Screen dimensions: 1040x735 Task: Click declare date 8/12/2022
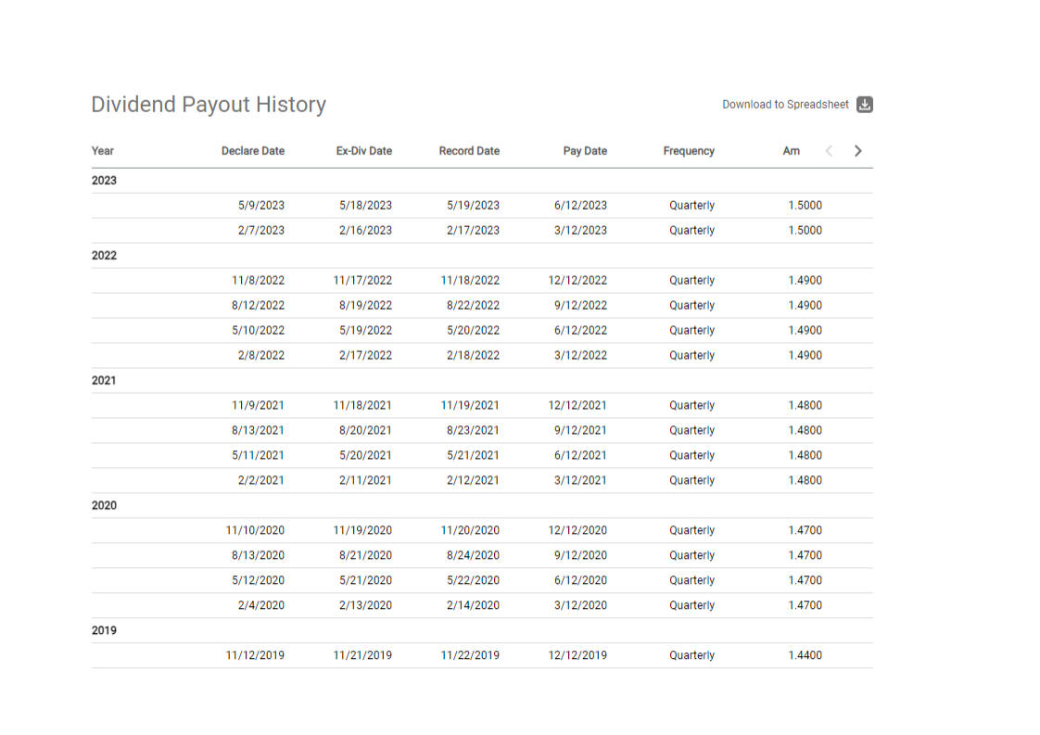tap(258, 305)
